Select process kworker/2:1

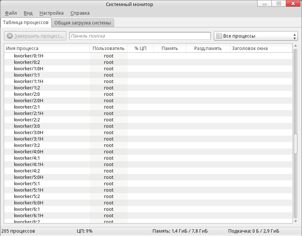148,107
